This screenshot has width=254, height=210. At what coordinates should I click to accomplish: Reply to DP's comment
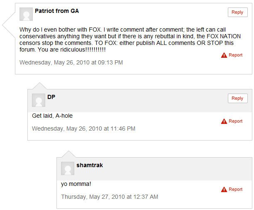click(238, 98)
